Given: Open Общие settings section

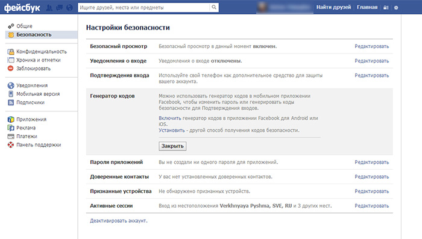Looking at the screenshot, I should click(x=24, y=26).
